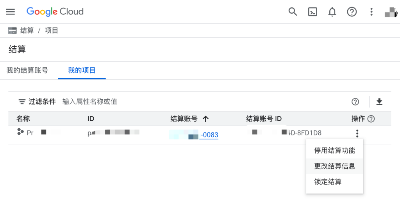The width and height of the screenshot is (400, 199).
Task: Open the billing account link ending -0083
Action: tap(209, 135)
